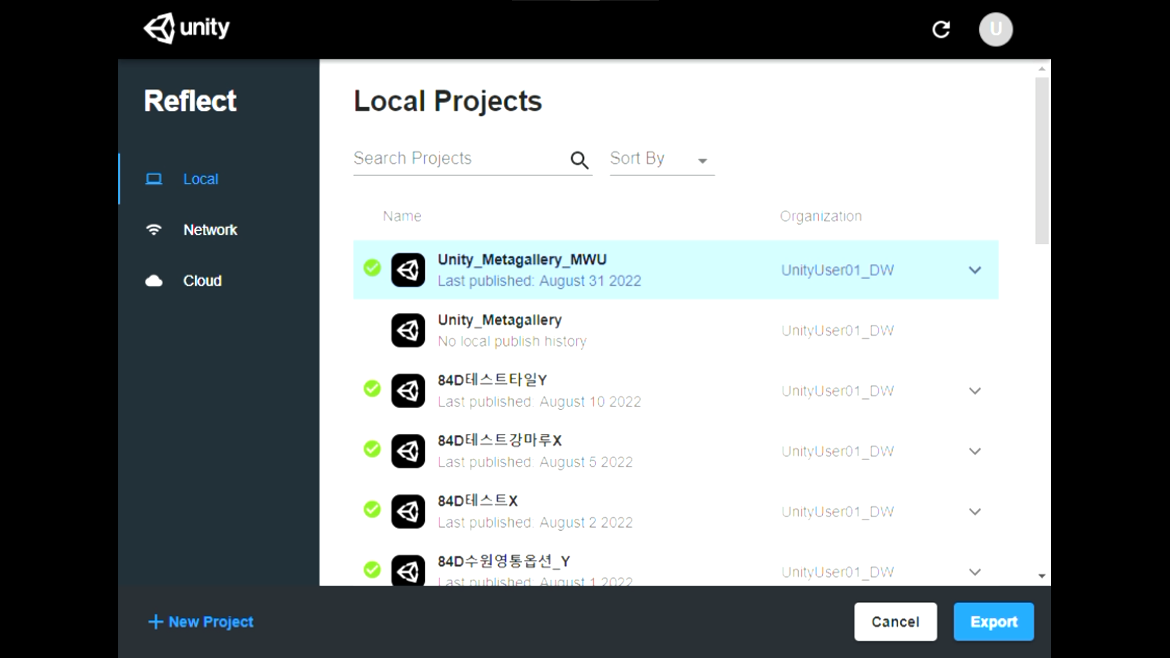
Task: Create a New Project
Action: tap(200, 621)
